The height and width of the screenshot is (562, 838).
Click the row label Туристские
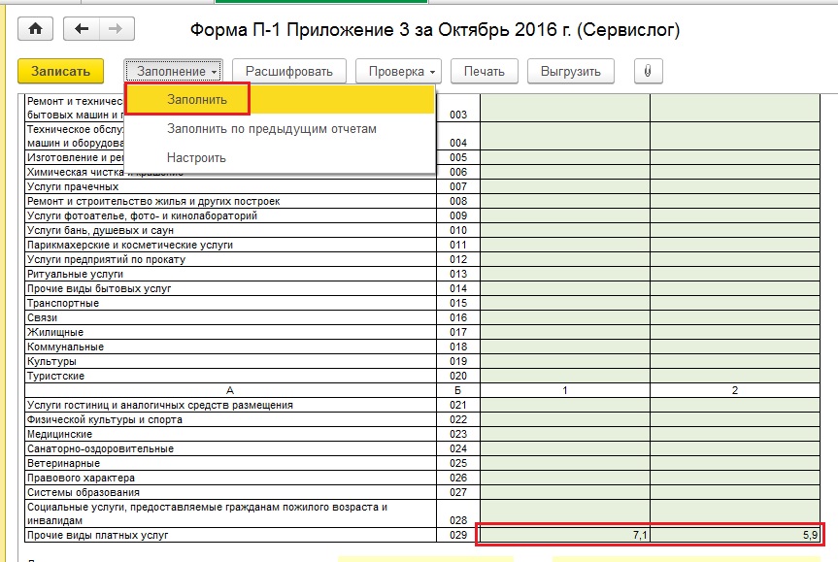55,376
